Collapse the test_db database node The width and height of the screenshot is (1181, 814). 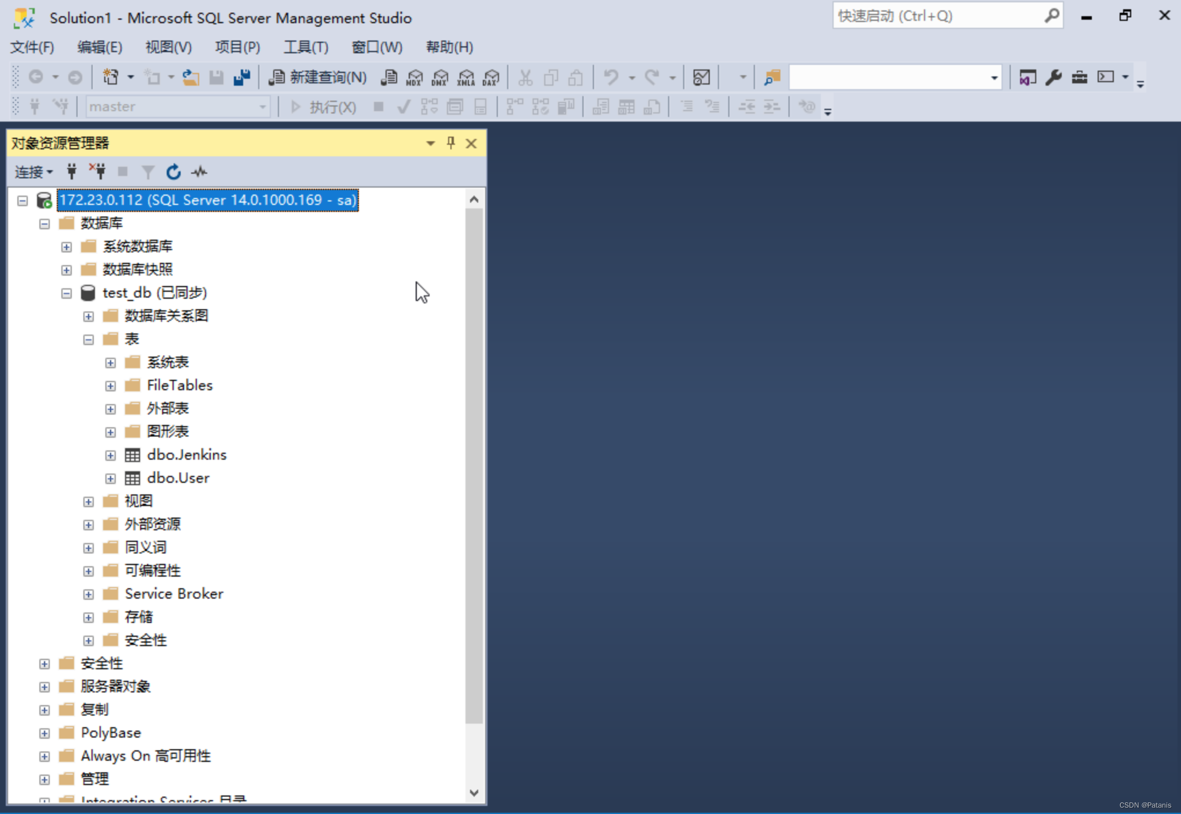point(66,294)
